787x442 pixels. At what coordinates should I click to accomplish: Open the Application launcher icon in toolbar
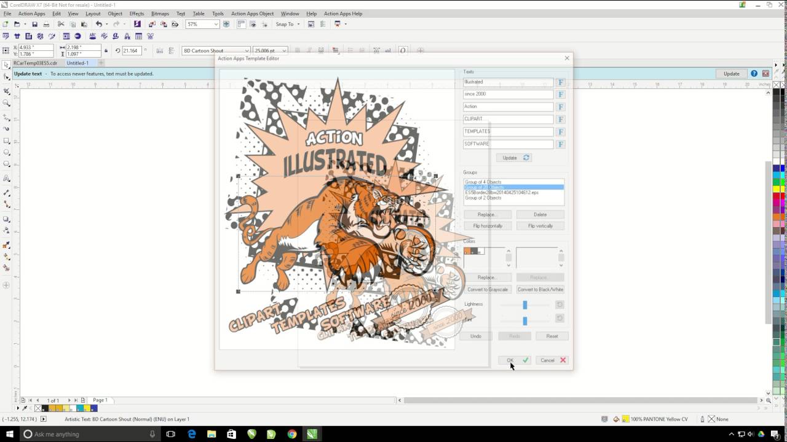click(338, 24)
